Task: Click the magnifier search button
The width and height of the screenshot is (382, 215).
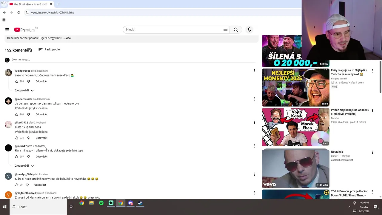Action: (x=236, y=30)
